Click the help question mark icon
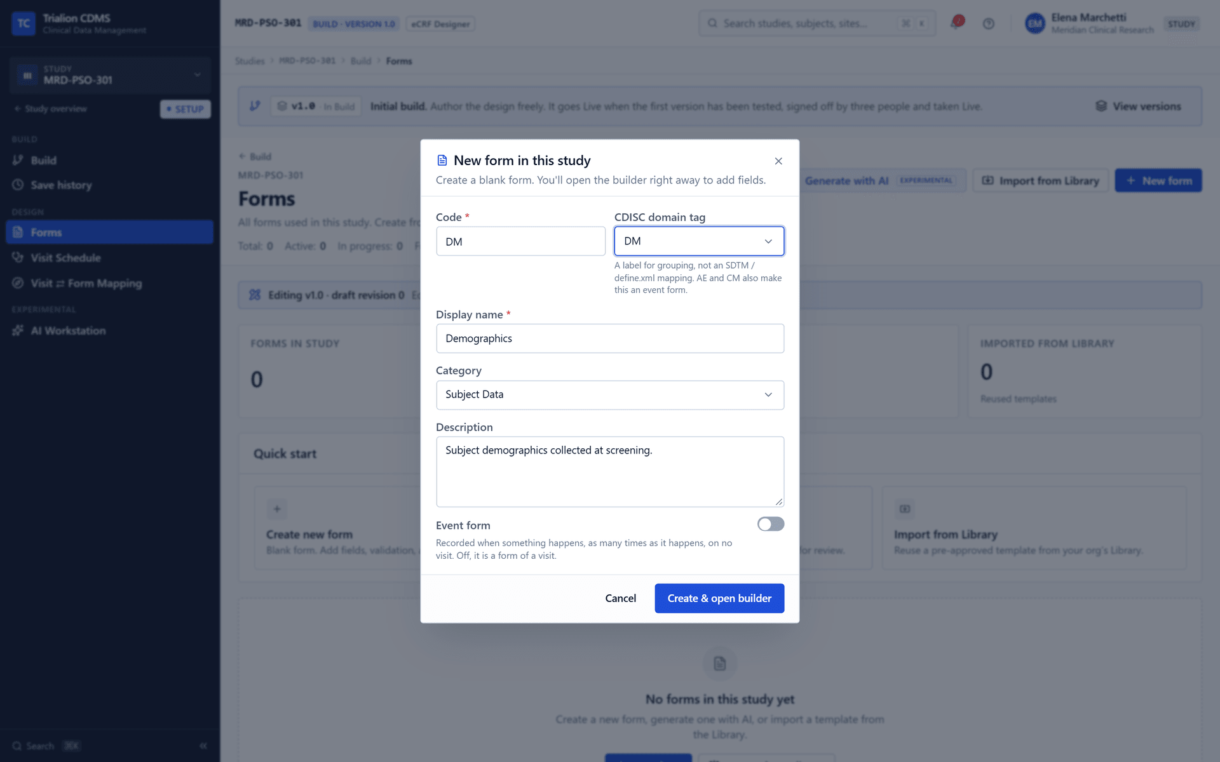Image resolution: width=1220 pixels, height=762 pixels. tap(988, 23)
